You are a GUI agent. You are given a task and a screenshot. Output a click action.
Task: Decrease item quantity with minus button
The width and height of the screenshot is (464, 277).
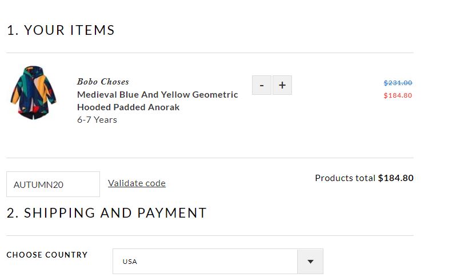pyautogui.click(x=262, y=85)
